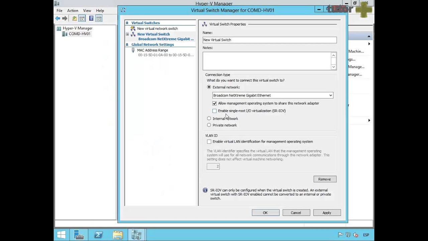Image resolution: width=428 pixels, height=241 pixels.
Task: Click the virtual switch Name field
Action: coord(270,40)
